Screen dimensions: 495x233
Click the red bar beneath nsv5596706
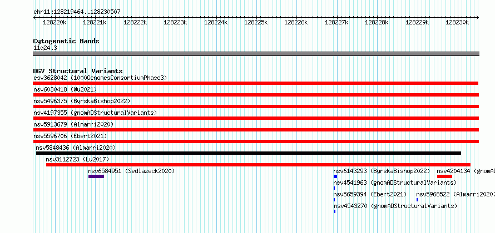(x=256, y=141)
